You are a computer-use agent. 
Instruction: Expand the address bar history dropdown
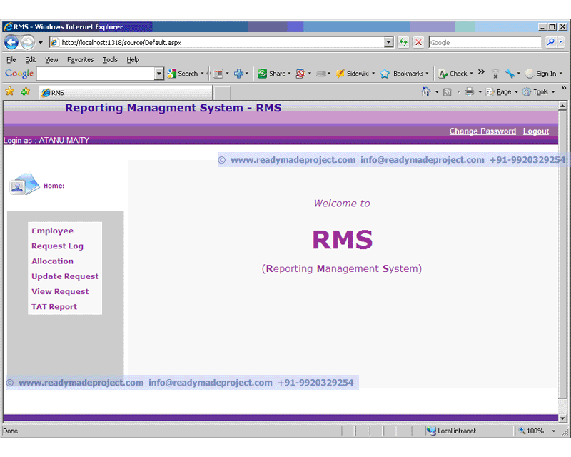(388, 43)
